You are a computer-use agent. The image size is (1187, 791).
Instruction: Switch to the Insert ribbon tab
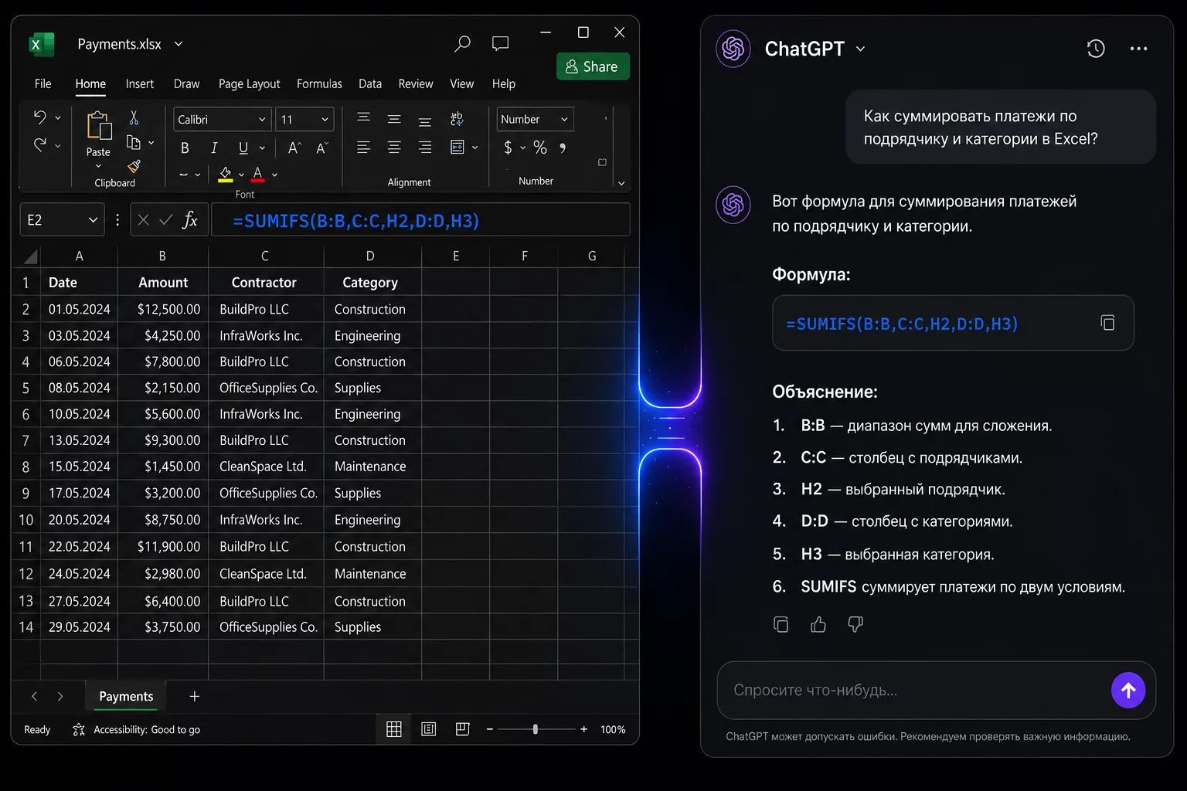140,83
